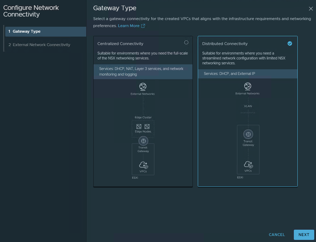316x242 pixels.
Task: Click Transit Gateway icon in Centralized diagram
Action: [143, 141]
